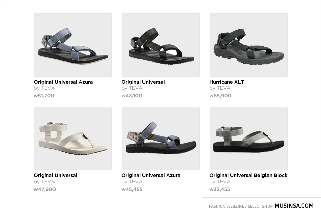The width and height of the screenshot is (321, 214).
Task: View the Hurricane XLT sandal image
Action: point(248,45)
